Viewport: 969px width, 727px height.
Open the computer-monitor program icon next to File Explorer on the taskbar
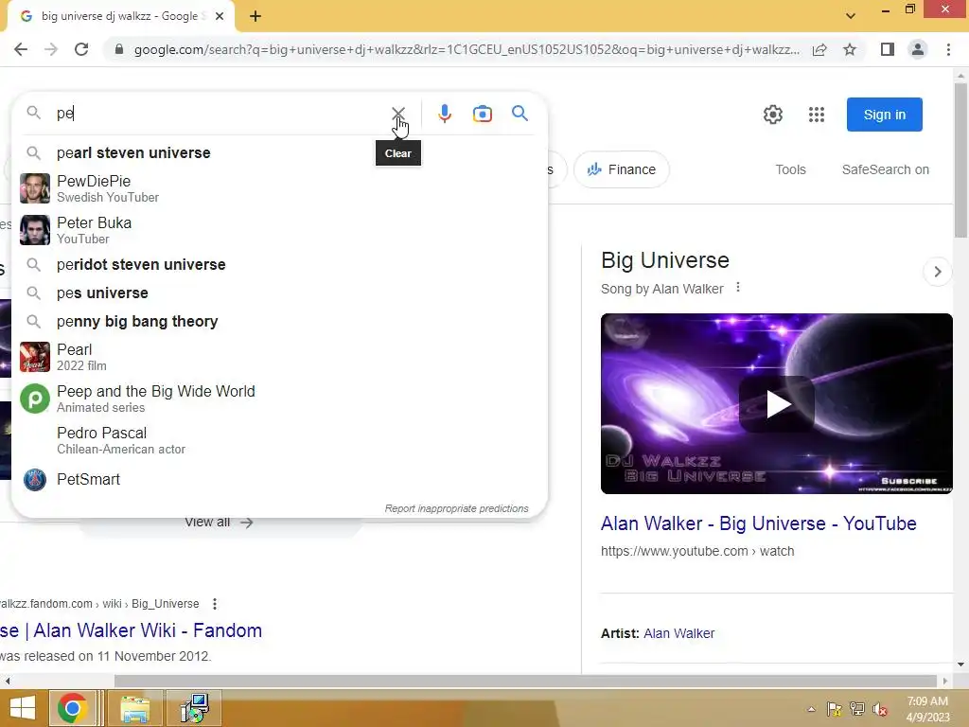pyautogui.click(x=194, y=708)
